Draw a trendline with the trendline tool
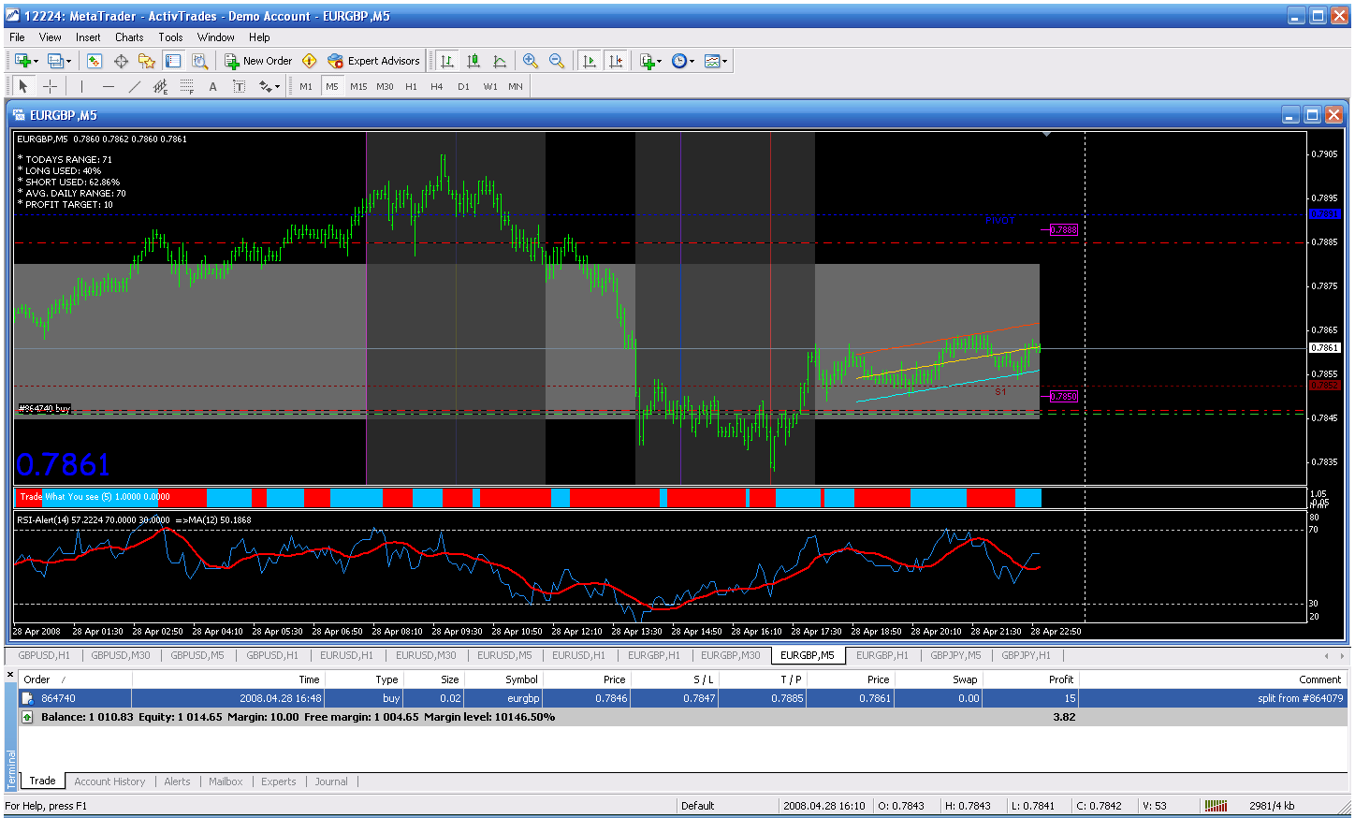The image size is (1355, 818). pos(134,86)
